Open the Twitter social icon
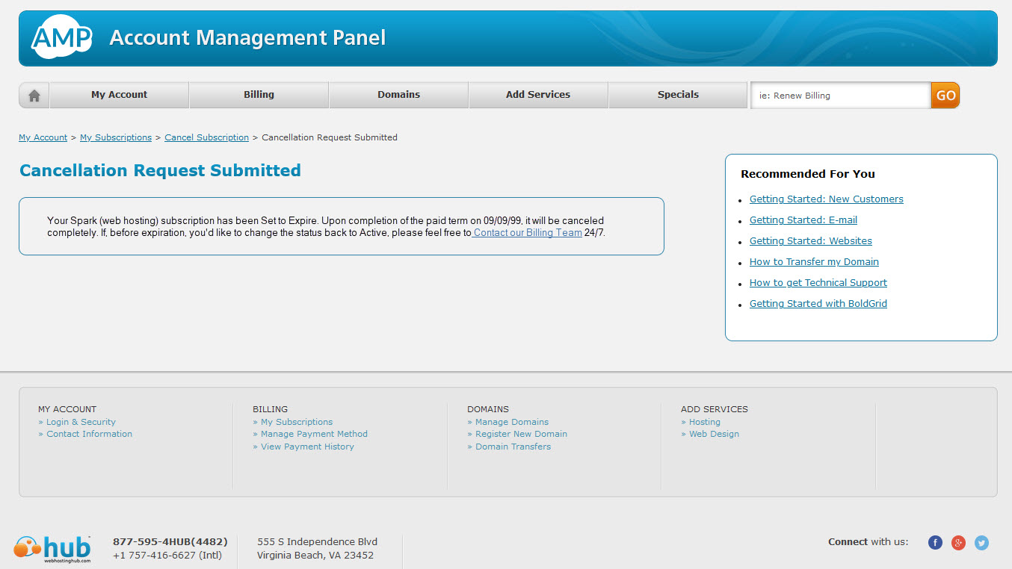This screenshot has width=1012, height=569. [981, 543]
